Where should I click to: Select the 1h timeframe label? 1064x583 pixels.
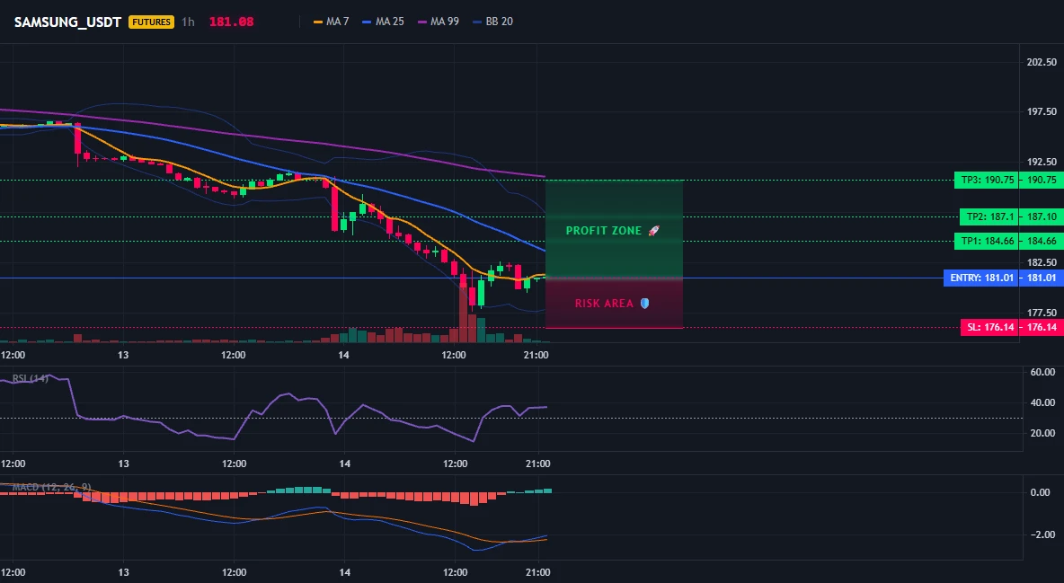coord(188,22)
